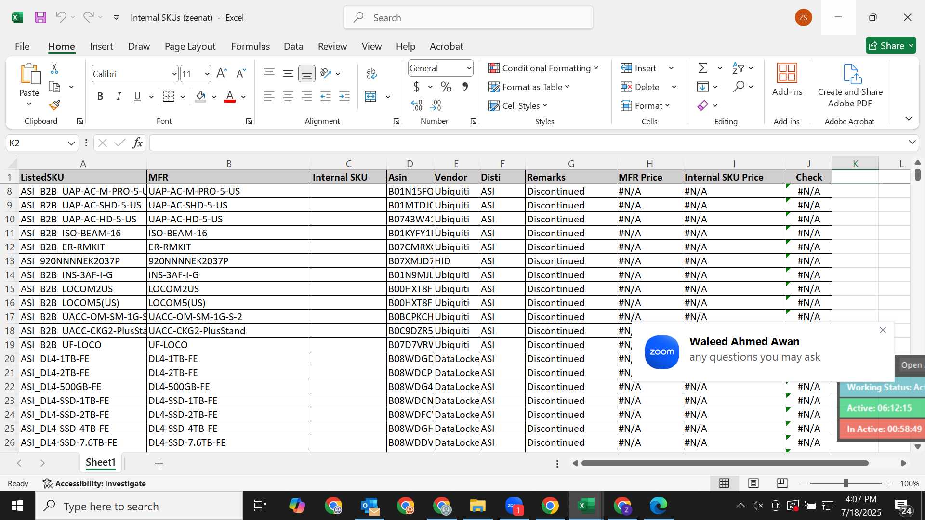Image resolution: width=925 pixels, height=520 pixels.
Task: Click the Decrease Indent icon
Action: tap(326, 97)
